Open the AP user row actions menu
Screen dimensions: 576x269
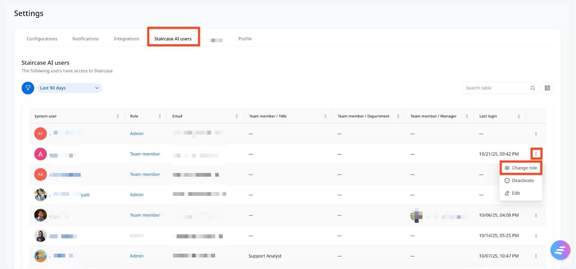click(536, 134)
